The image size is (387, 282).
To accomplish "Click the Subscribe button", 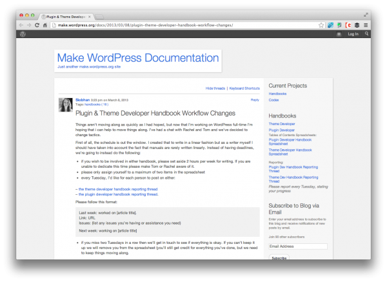I will [x=279, y=257].
